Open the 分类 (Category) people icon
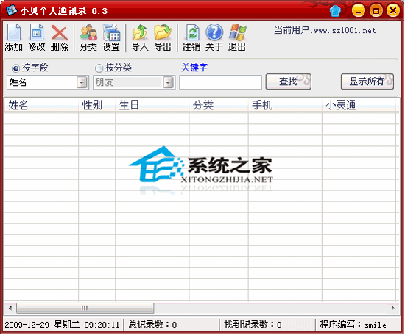405x335 pixels. click(x=88, y=37)
